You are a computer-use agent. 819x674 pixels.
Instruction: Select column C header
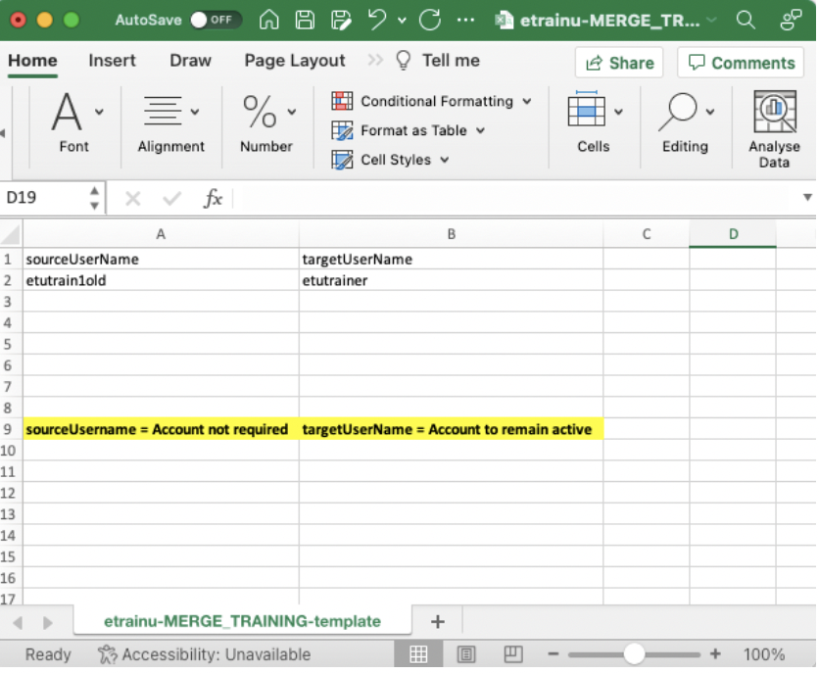[x=647, y=234]
